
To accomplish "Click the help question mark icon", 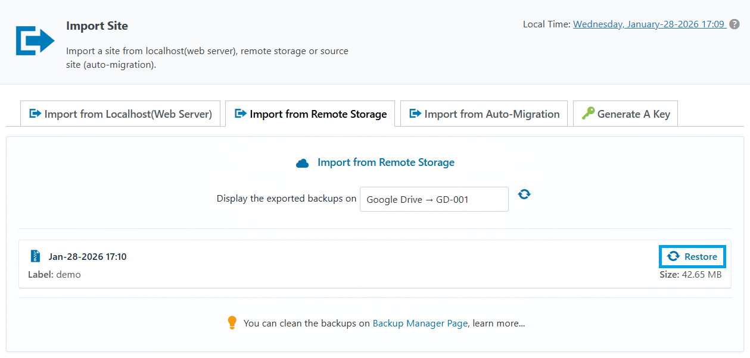I will (x=735, y=24).
